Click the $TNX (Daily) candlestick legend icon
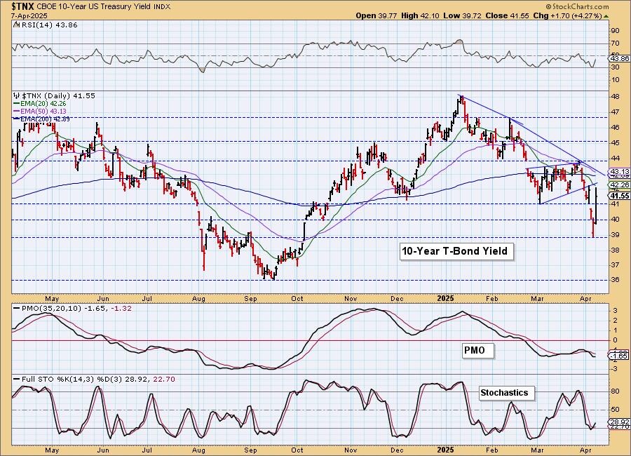The image size is (631, 456). [x=17, y=96]
